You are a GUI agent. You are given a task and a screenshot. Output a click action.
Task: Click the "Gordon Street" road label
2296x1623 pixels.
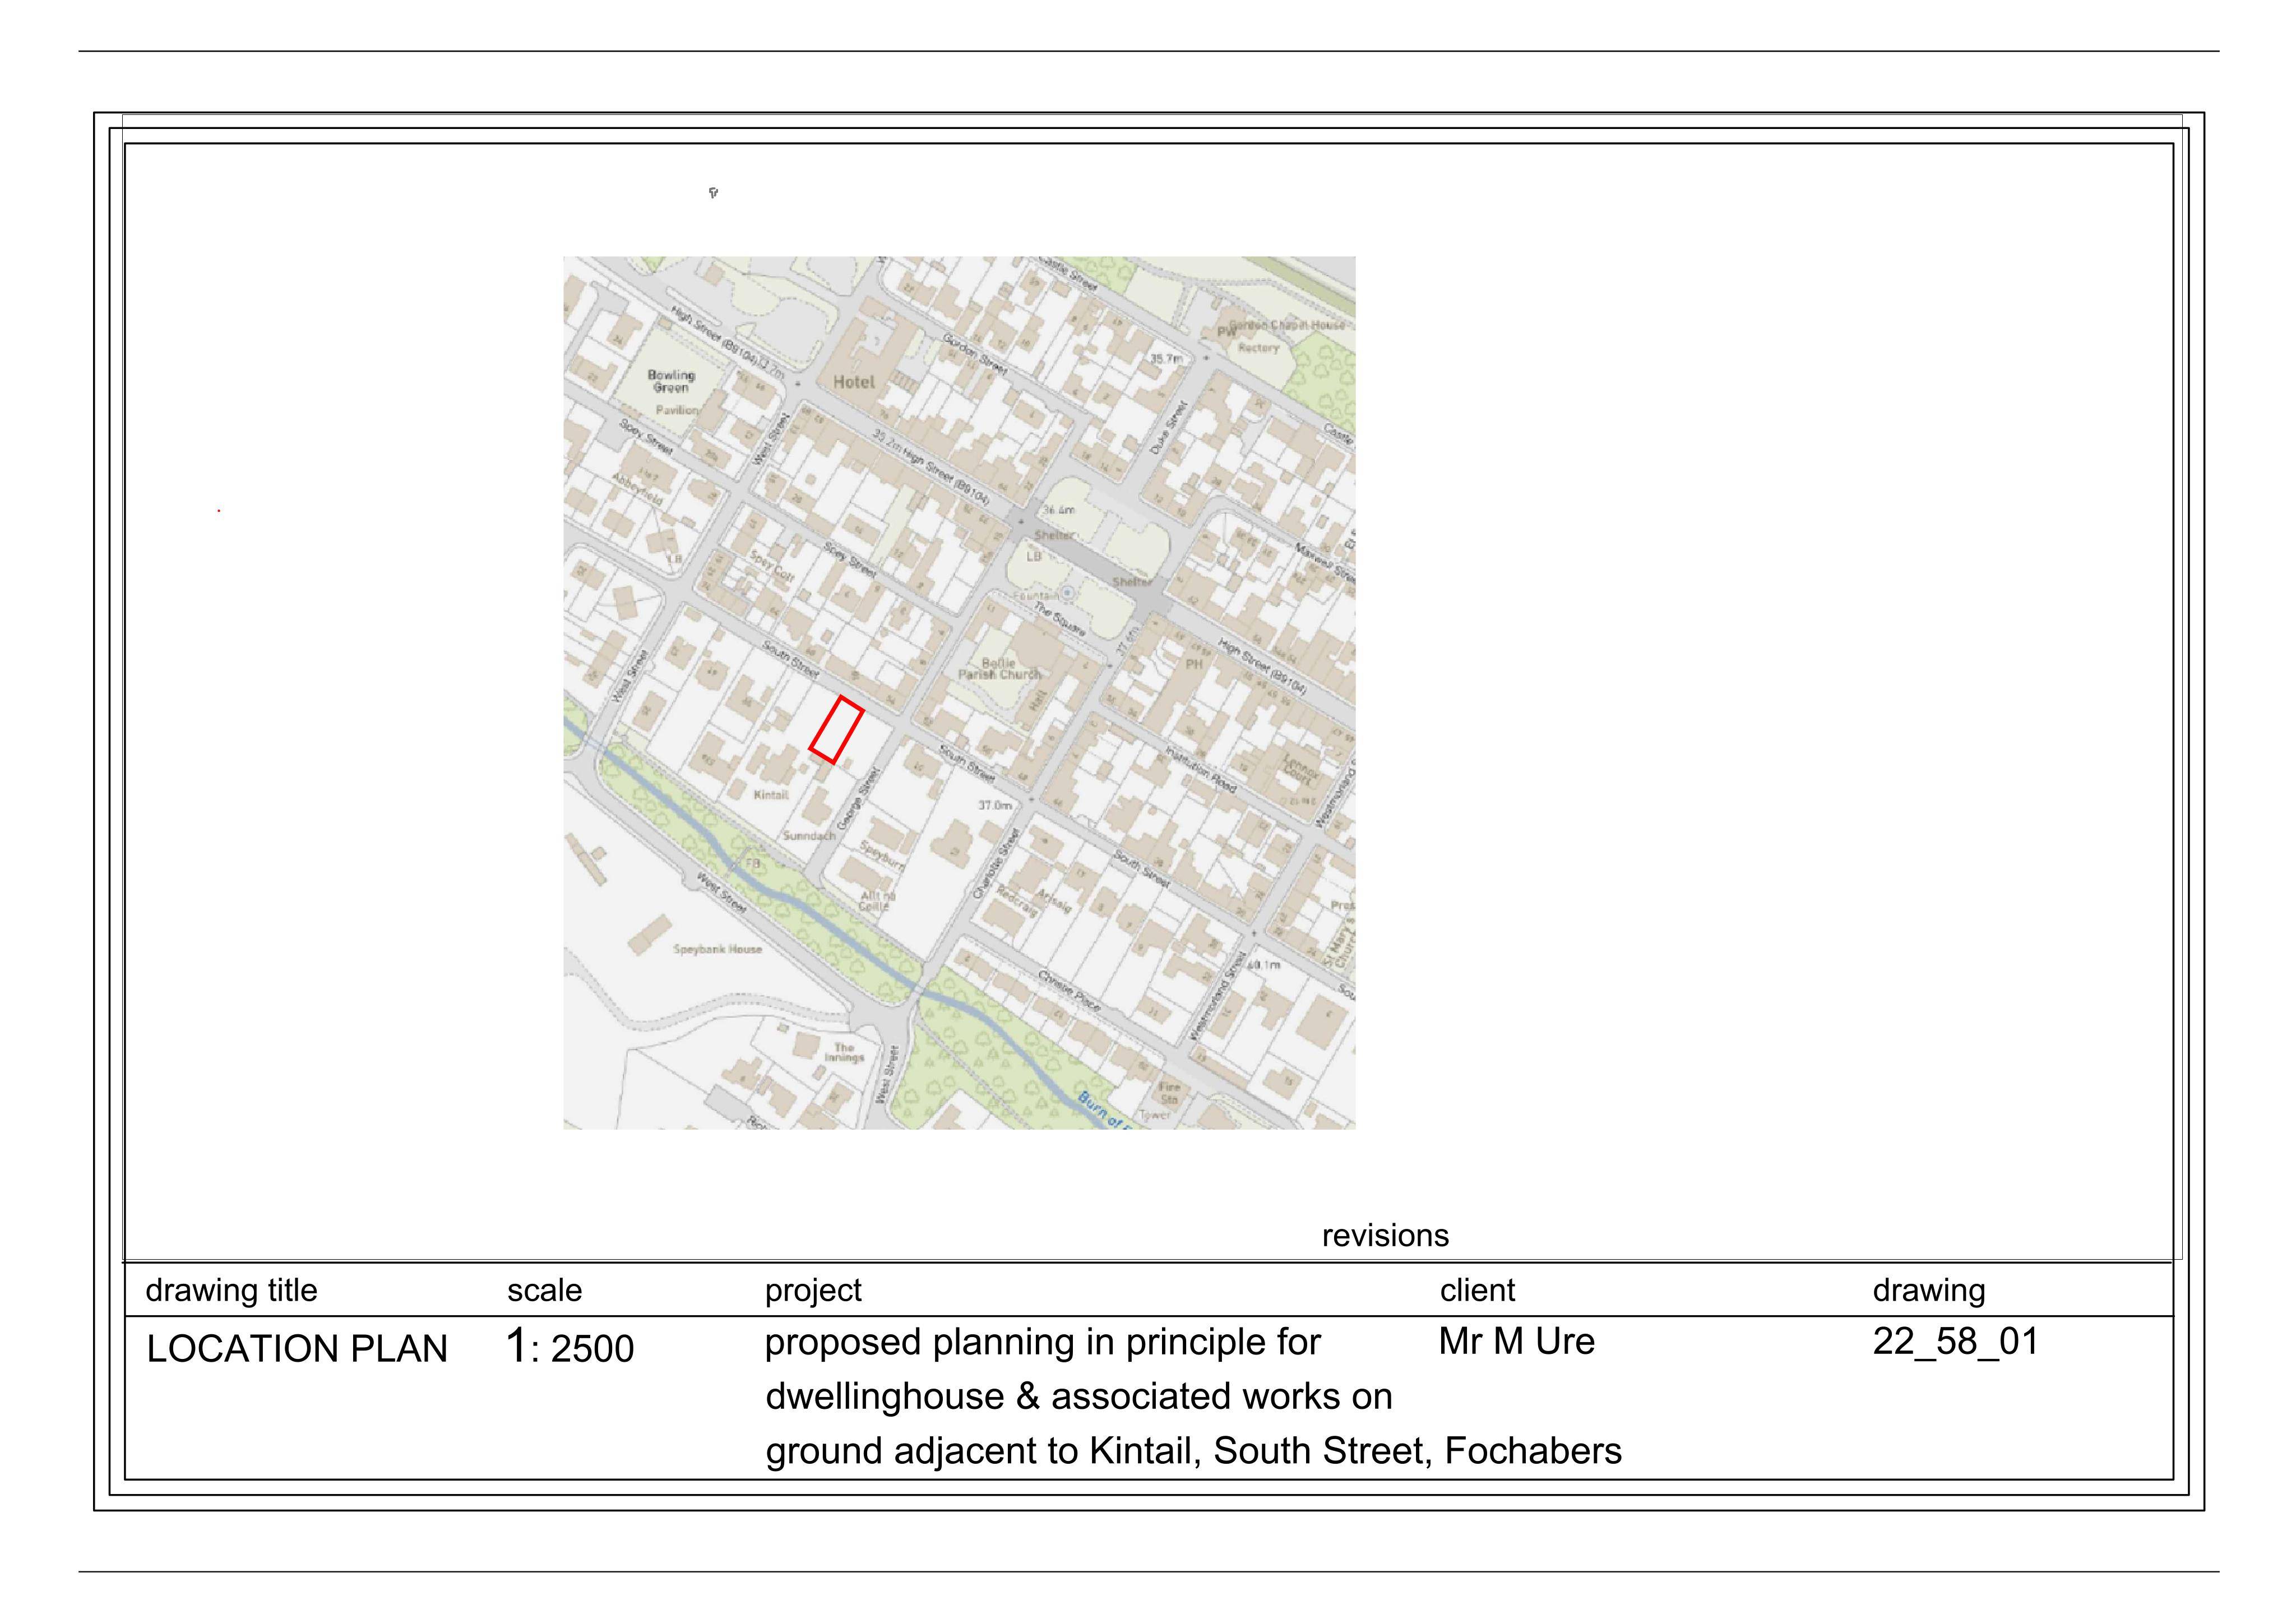[x=975, y=355]
